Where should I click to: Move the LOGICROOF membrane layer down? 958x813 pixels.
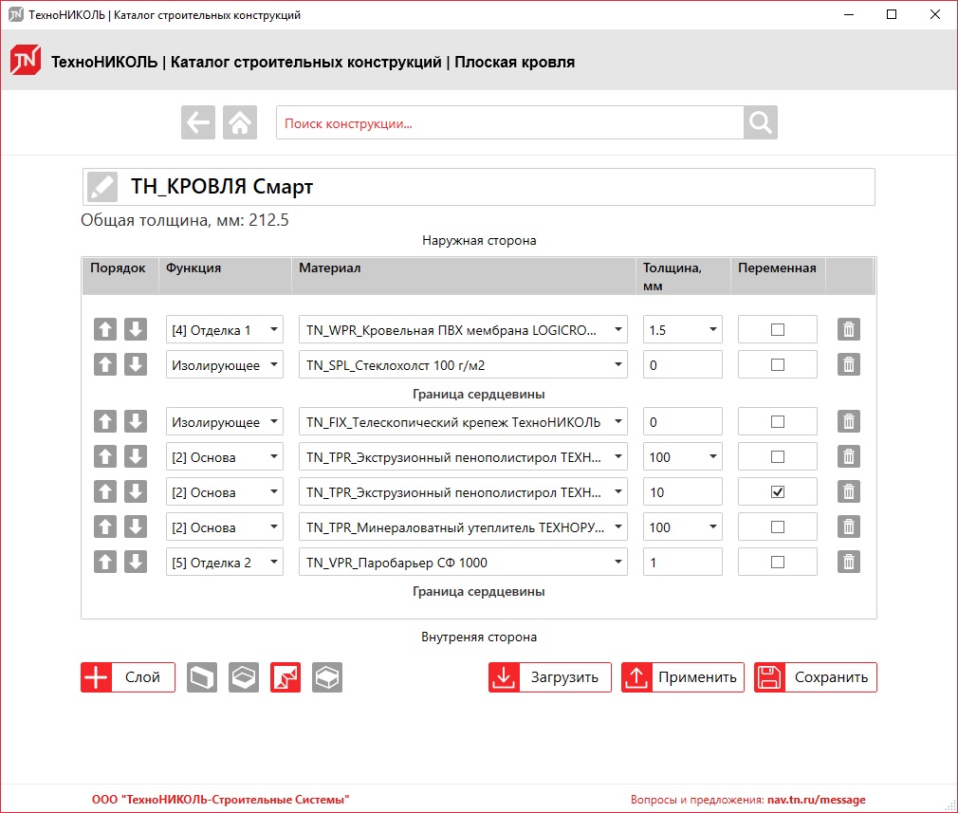136,329
